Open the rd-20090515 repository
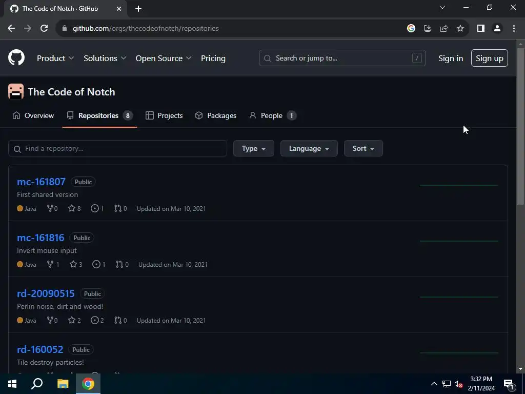Screen dimensions: 525x394 (x=46, y=293)
